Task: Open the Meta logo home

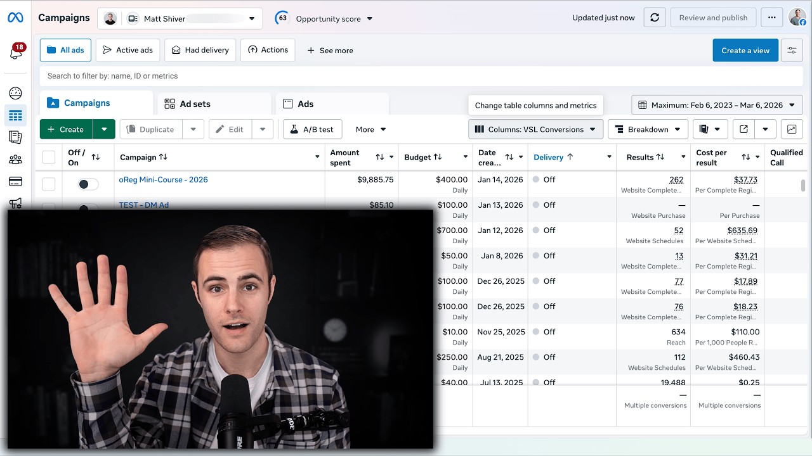Action: [x=15, y=18]
